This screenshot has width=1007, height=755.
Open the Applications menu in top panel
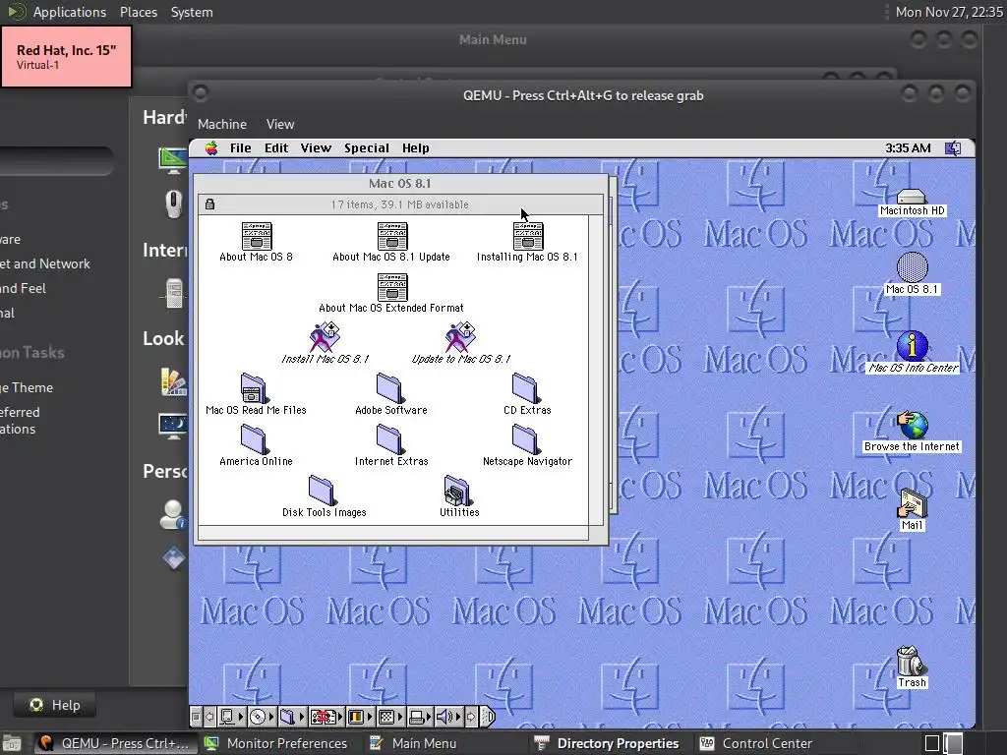[70, 12]
